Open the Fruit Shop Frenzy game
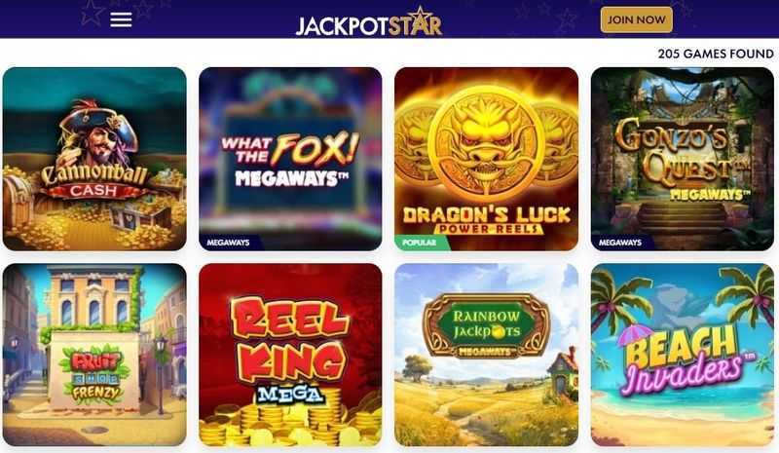 tap(94, 355)
